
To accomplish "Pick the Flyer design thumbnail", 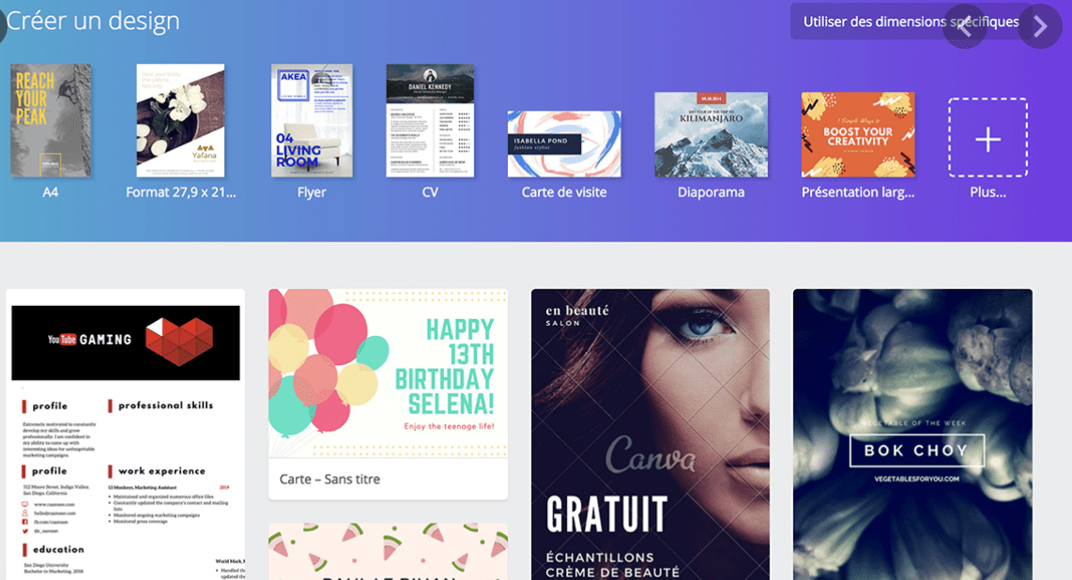I will click(312, 121).
